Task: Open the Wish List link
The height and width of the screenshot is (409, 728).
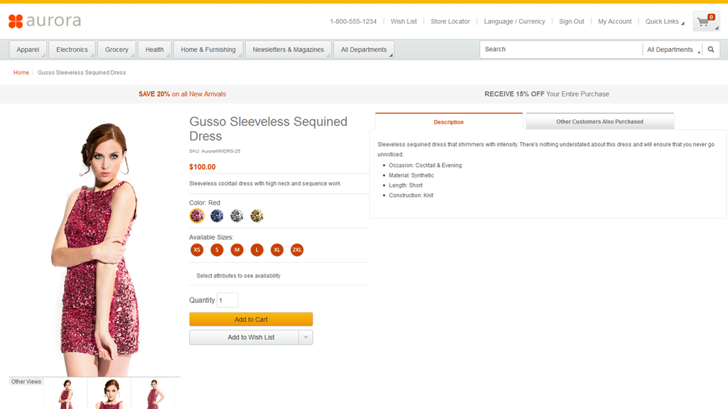Action: tap(404, 21)
